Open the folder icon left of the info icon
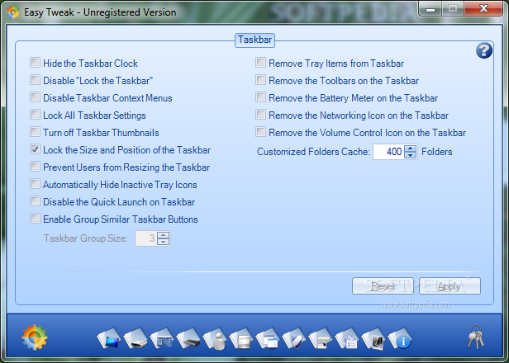Viewport: 509px width, 363px height. coord(374,339)
